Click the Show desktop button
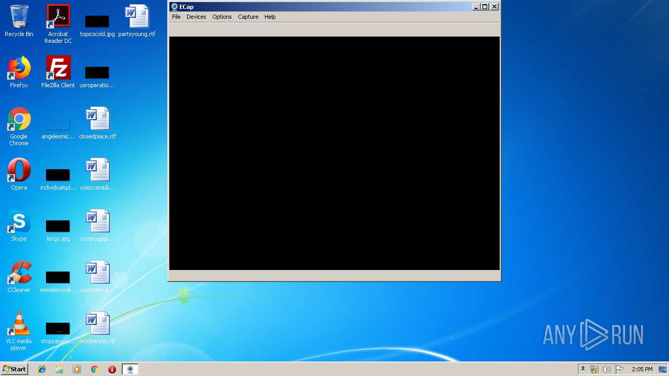 click(x=664, y=369)
